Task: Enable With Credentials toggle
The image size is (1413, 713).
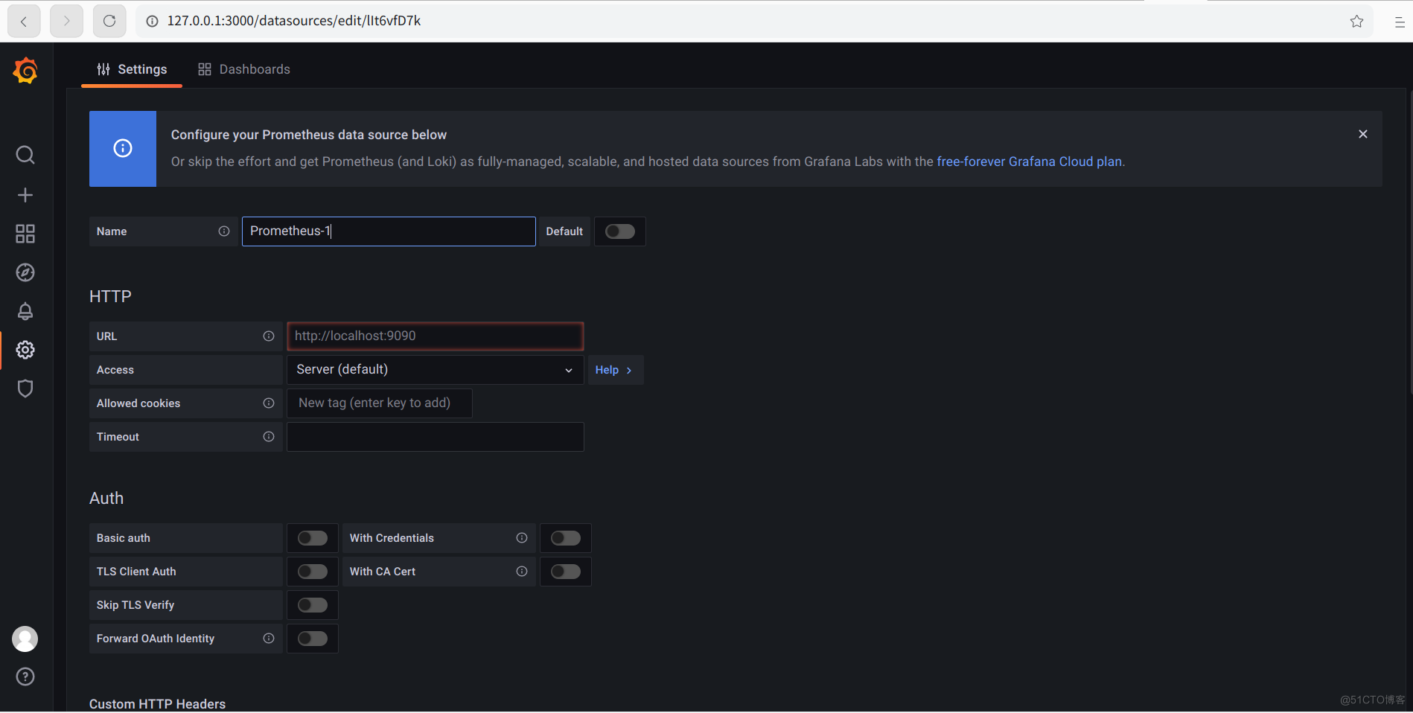Action: [x=566, y=538]
